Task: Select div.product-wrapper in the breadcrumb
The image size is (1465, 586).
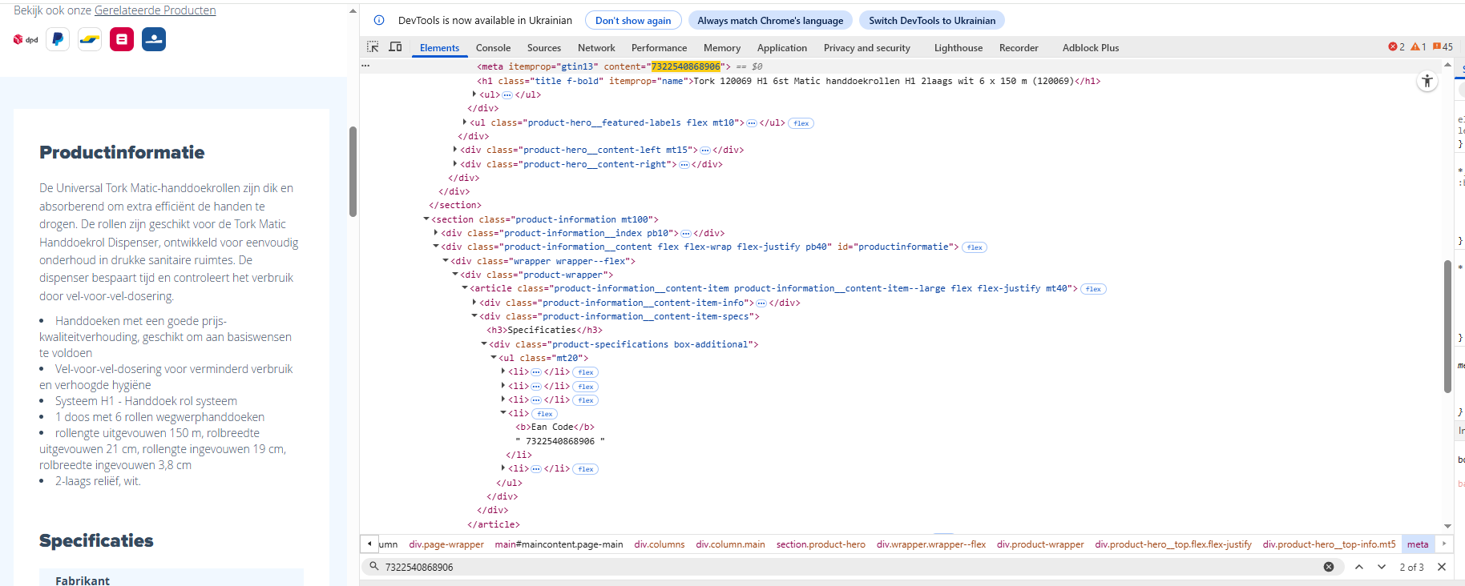Action: (1040, 544)
